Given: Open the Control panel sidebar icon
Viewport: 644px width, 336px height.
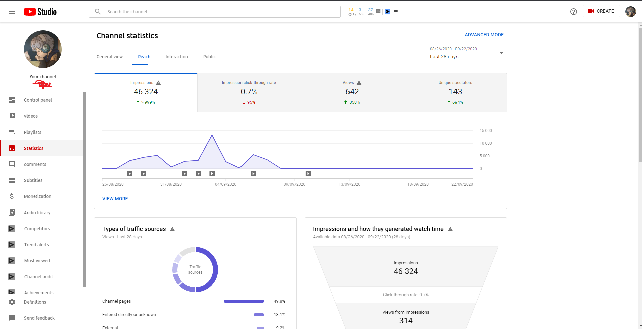Looking at the screenshot, I should coord(12,100).
